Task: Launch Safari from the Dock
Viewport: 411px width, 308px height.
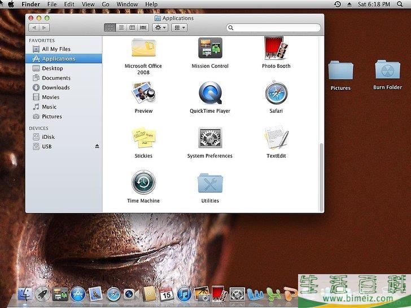Action: (x=113, y=294)
